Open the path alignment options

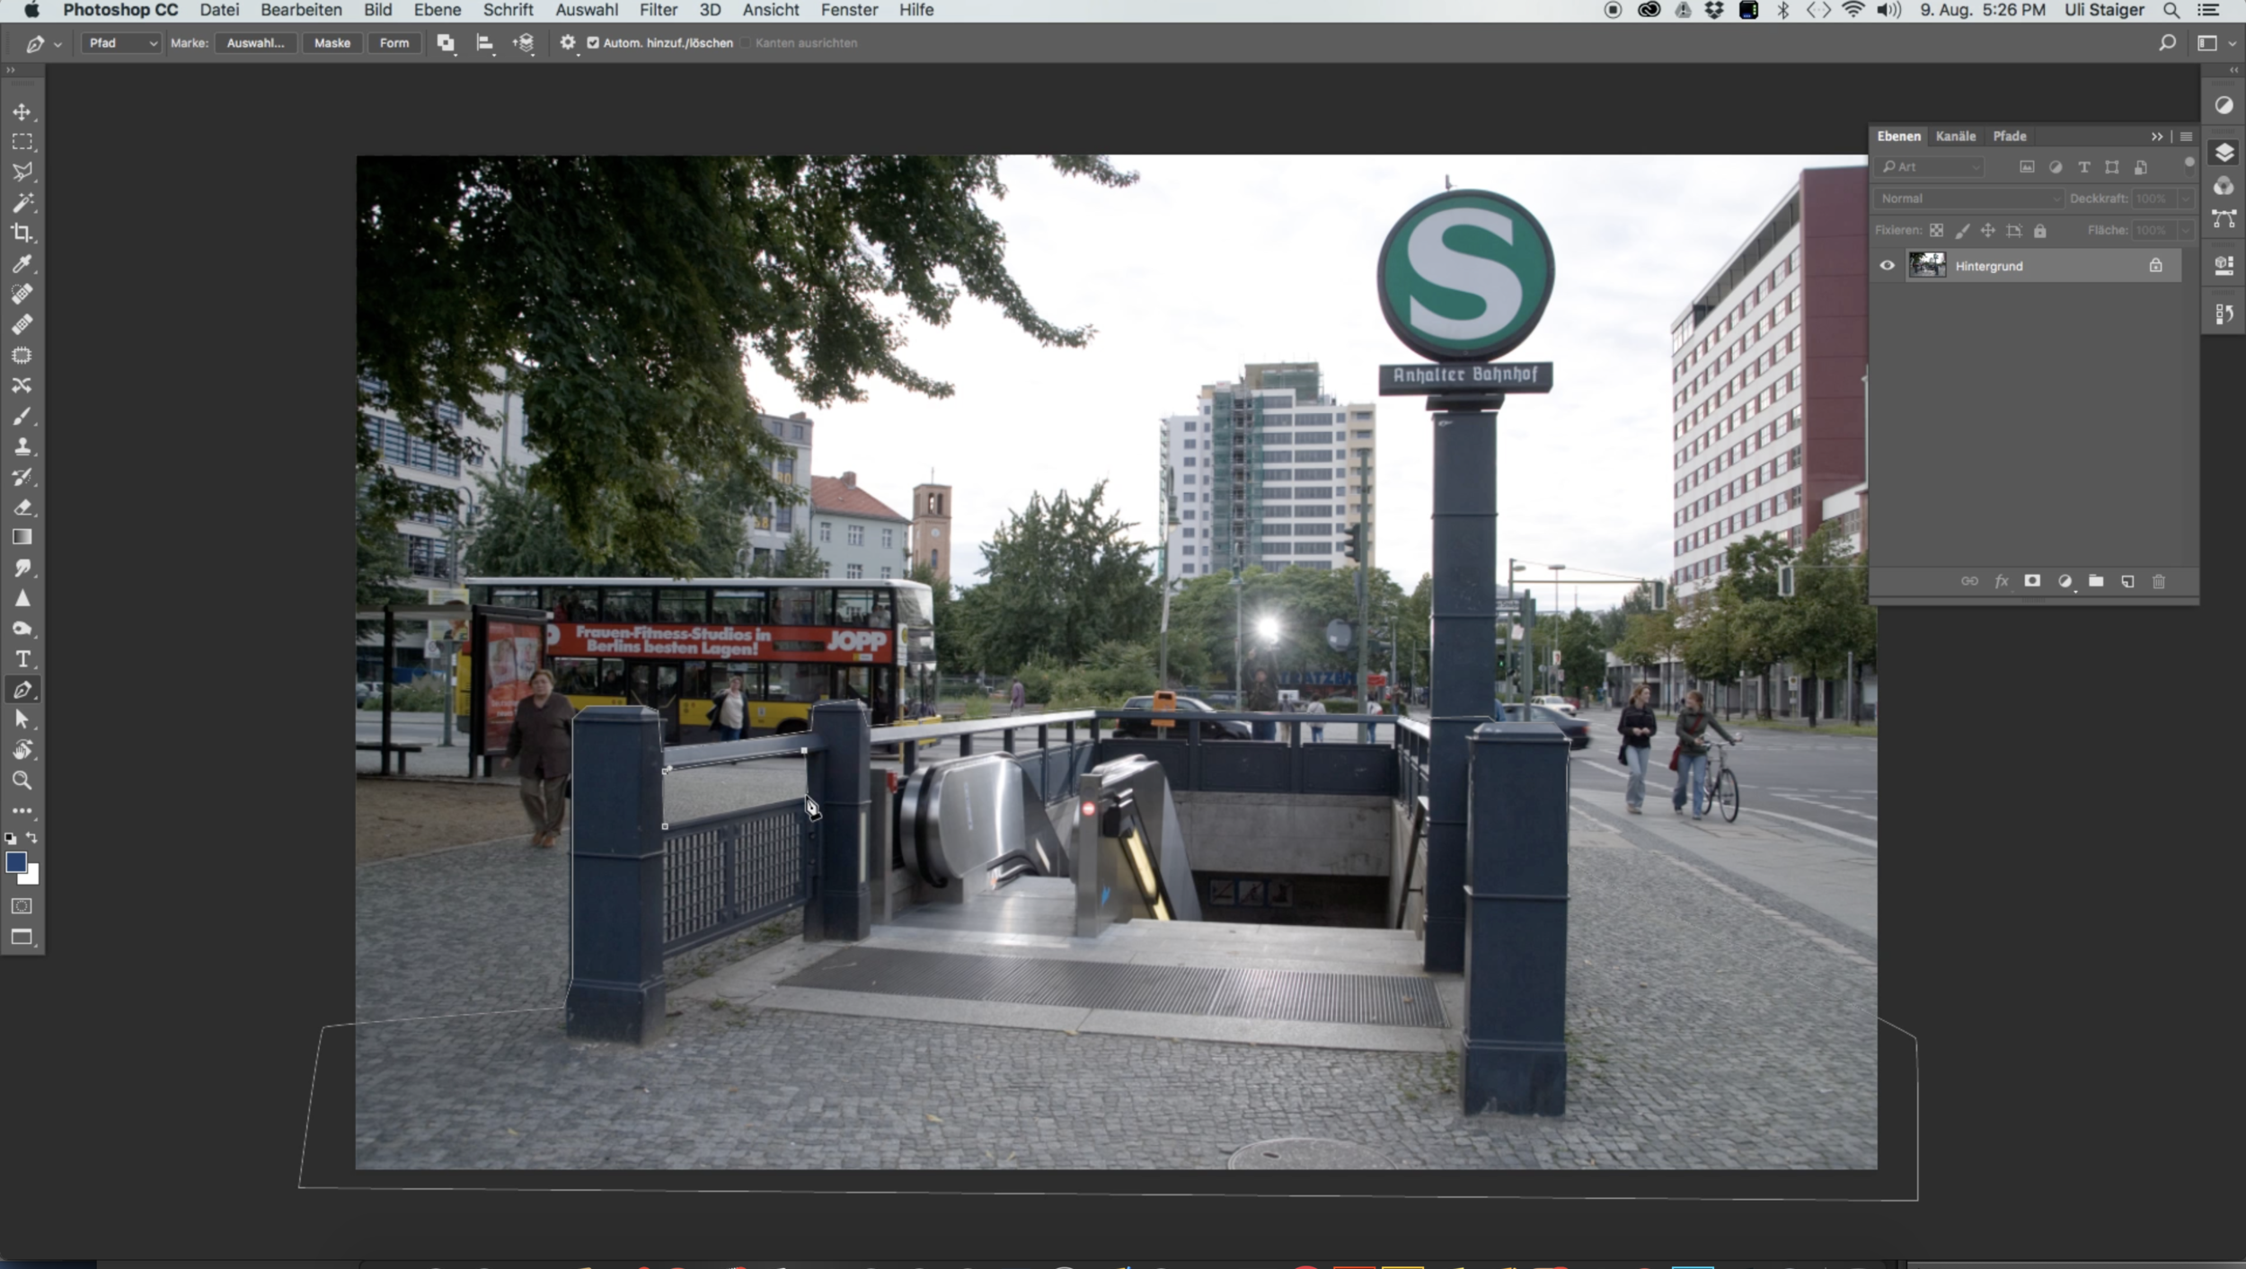click(485, 43)
